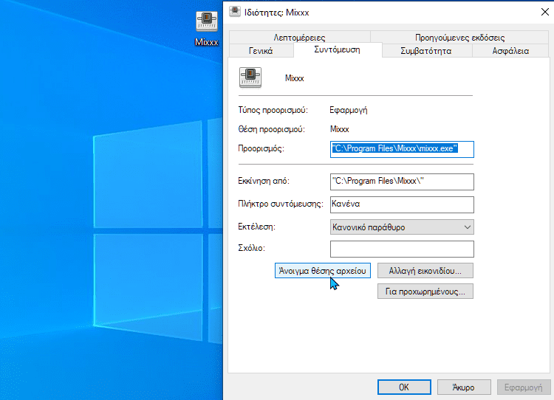This screenshot has height=400, width=554.
Task: Click the Τύπος προορισμού label
Action: tap(273, 110)
